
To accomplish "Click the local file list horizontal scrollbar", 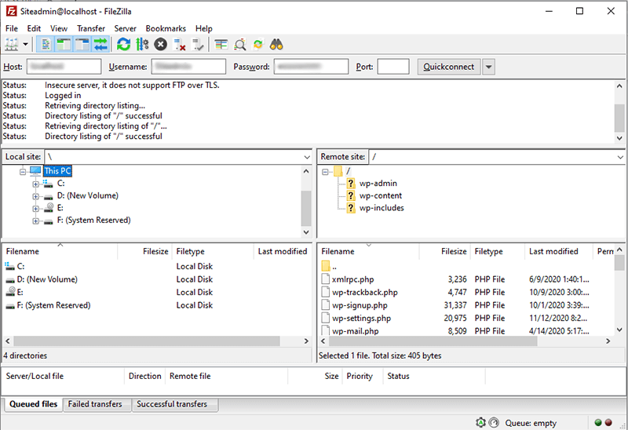I will [147, 341].
